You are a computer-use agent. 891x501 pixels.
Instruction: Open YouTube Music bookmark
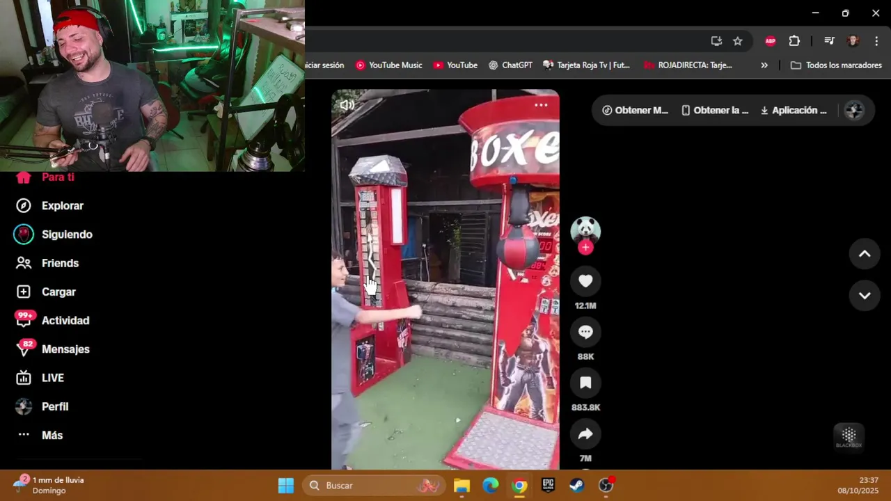(389, 65)
